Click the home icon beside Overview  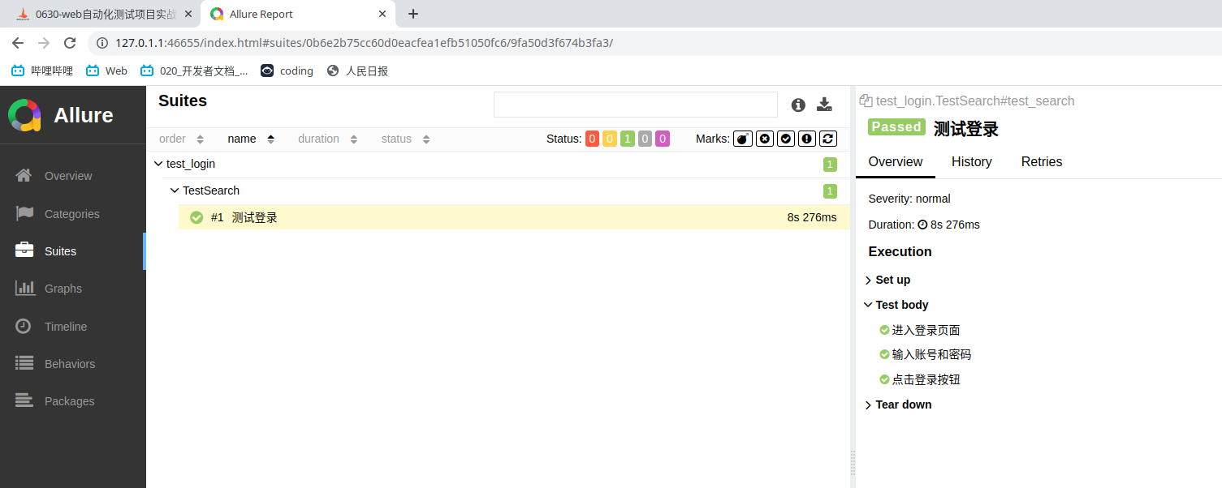[x=24, y=175]
